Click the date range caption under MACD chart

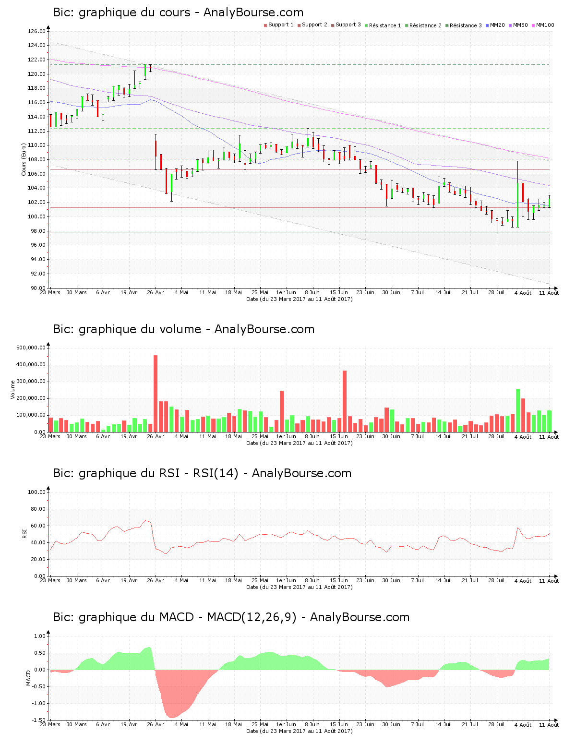[x=300, y=731]
